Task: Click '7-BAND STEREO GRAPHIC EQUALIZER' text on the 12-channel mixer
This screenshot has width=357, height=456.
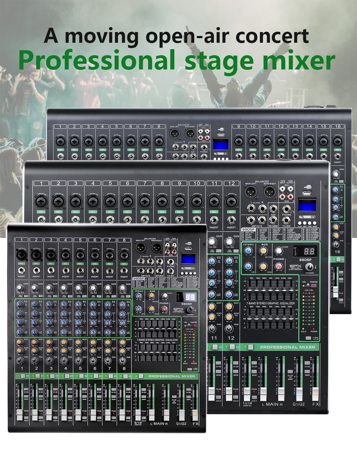Action: pos(271,303)
